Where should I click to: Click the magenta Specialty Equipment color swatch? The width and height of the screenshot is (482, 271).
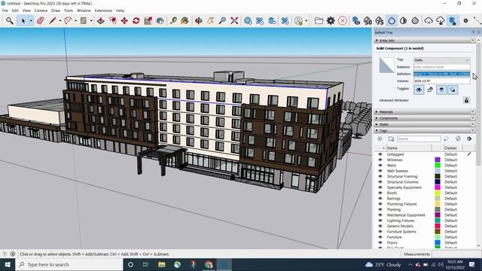438,187
